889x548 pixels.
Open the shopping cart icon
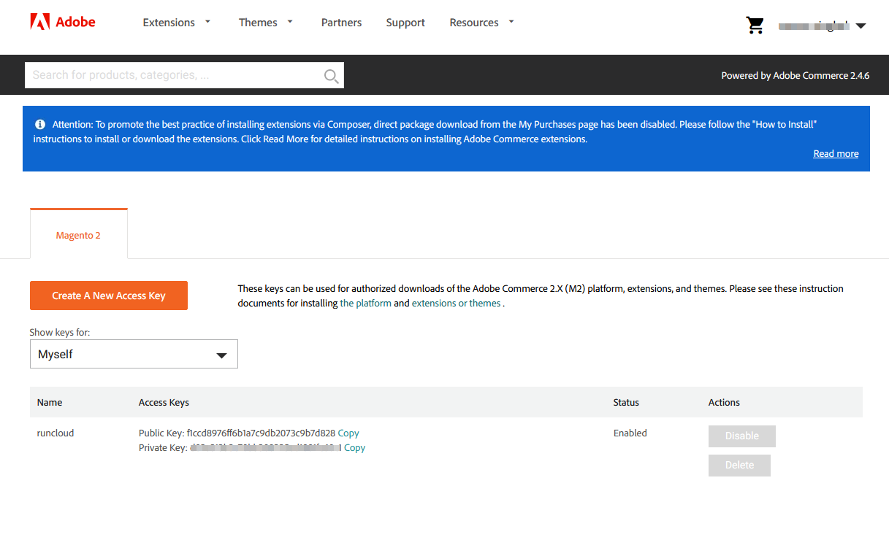(755, 25)
